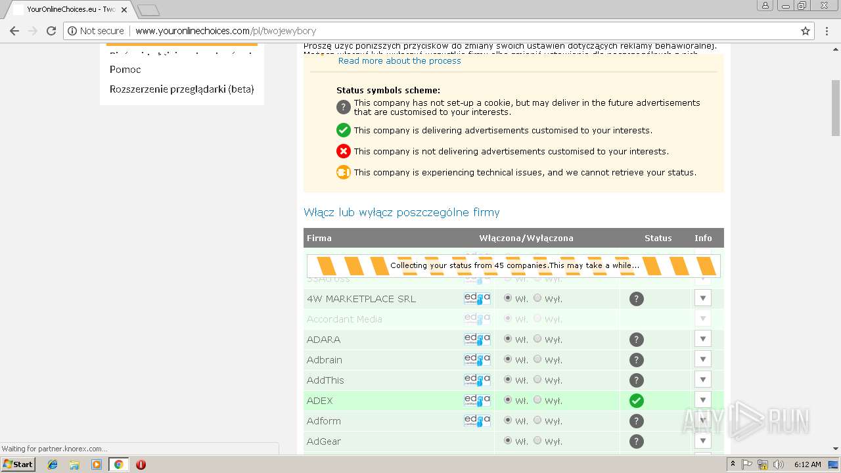Click the scrollbar down arrow
The height and width of the screenshot is (473, 841).
[835, 449]
